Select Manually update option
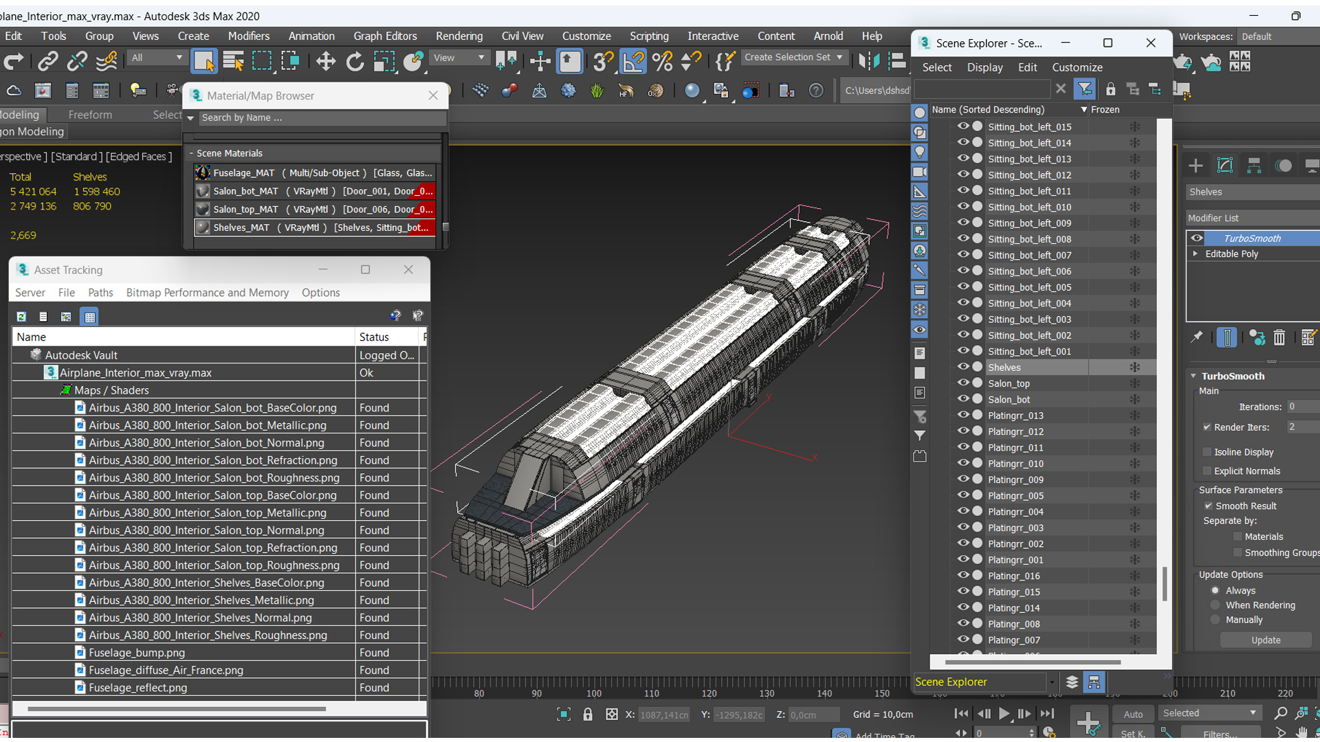 [1215, 620]
